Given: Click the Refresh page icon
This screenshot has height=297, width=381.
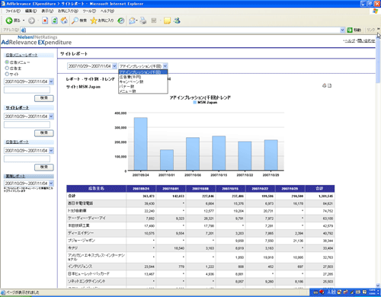Looking at the screenshot, I should click(x=55, y=21).
